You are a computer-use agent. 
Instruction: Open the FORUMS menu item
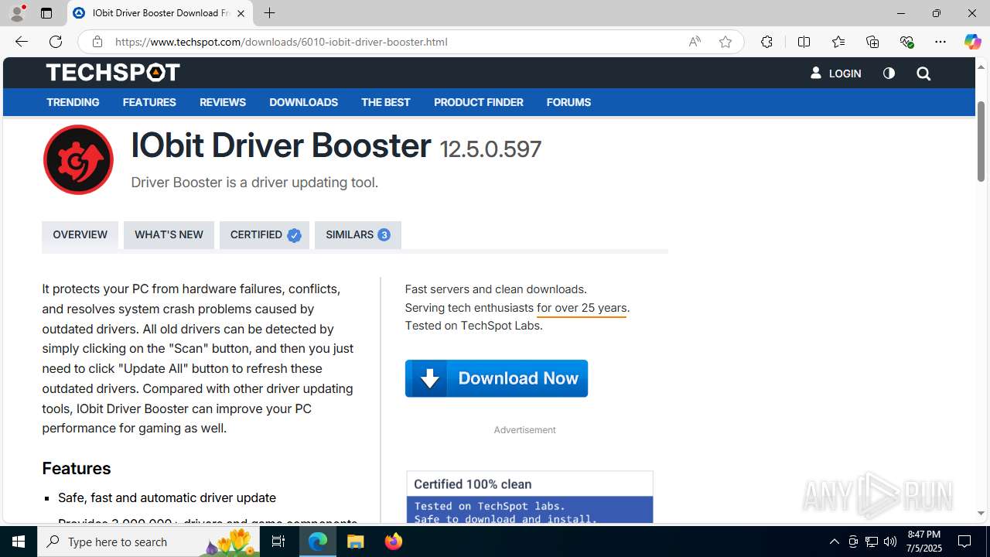click(568, 102)
